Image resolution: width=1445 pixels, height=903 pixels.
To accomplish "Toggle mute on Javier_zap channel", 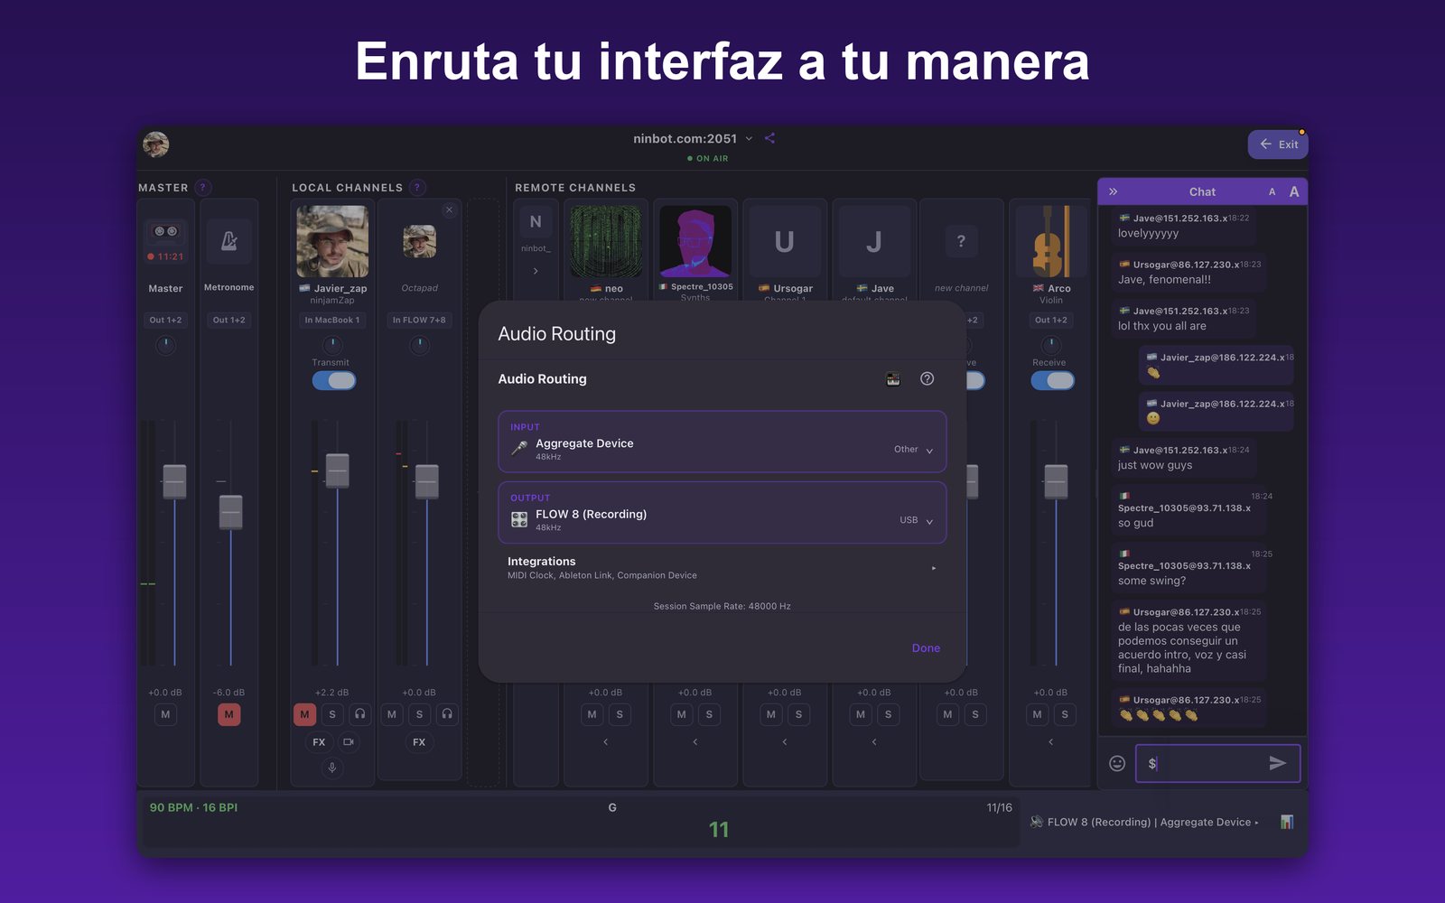I will 304,714.
